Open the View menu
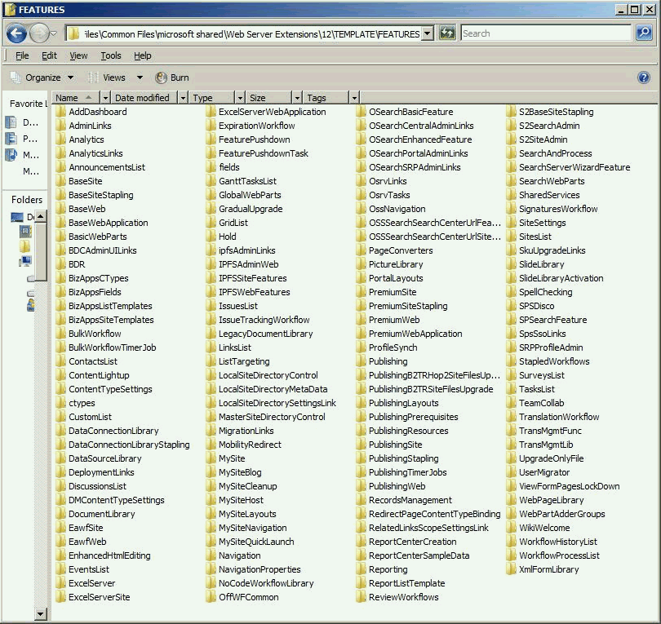 [x=78, y=55]
